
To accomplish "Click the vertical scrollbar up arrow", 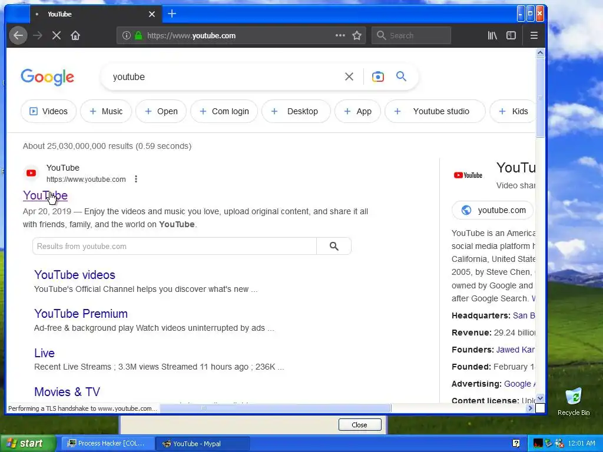I will 541,52.
